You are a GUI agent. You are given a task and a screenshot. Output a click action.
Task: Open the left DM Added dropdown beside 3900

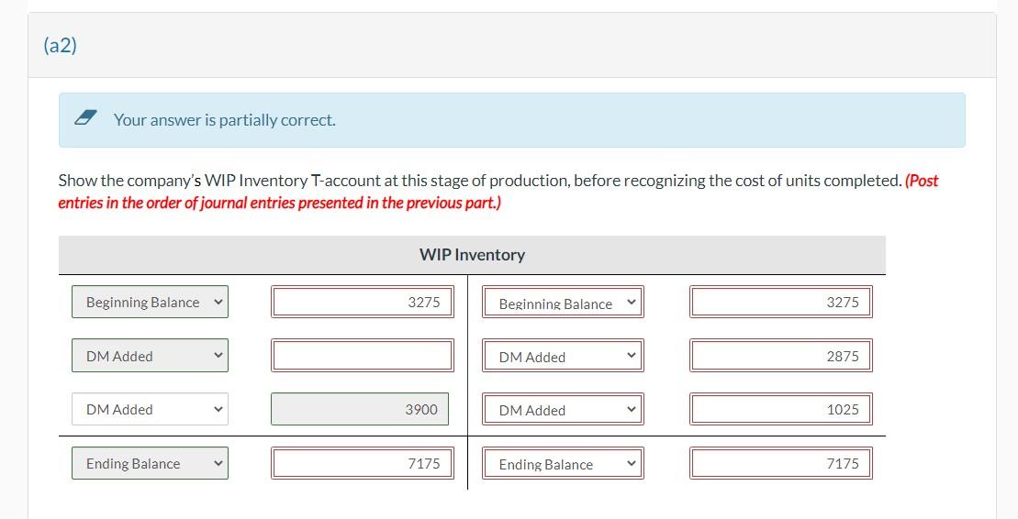tap(150, 409)
